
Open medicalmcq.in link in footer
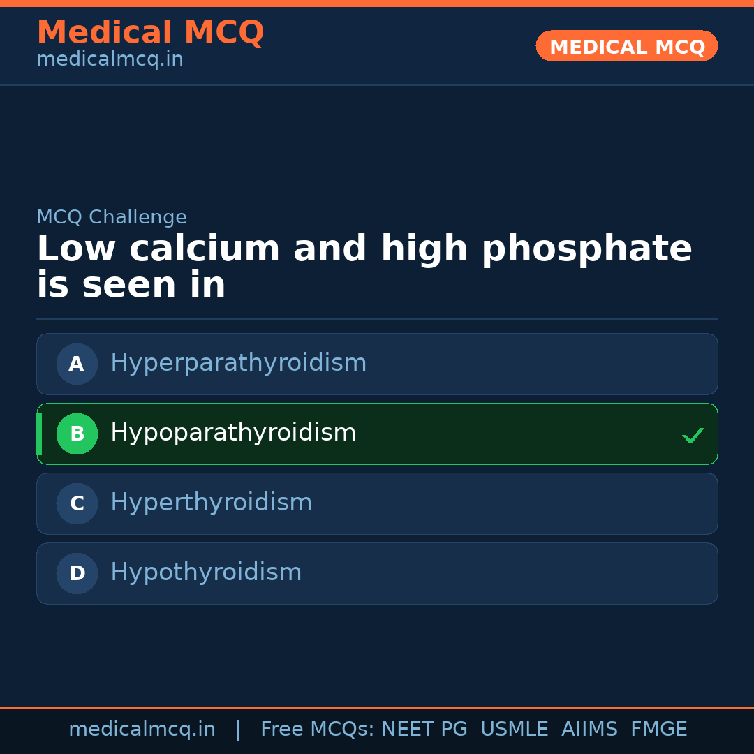(142, 730)
